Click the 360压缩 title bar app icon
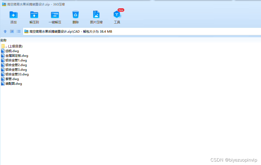This screenshot has width=261, height=165. (4, 4)
